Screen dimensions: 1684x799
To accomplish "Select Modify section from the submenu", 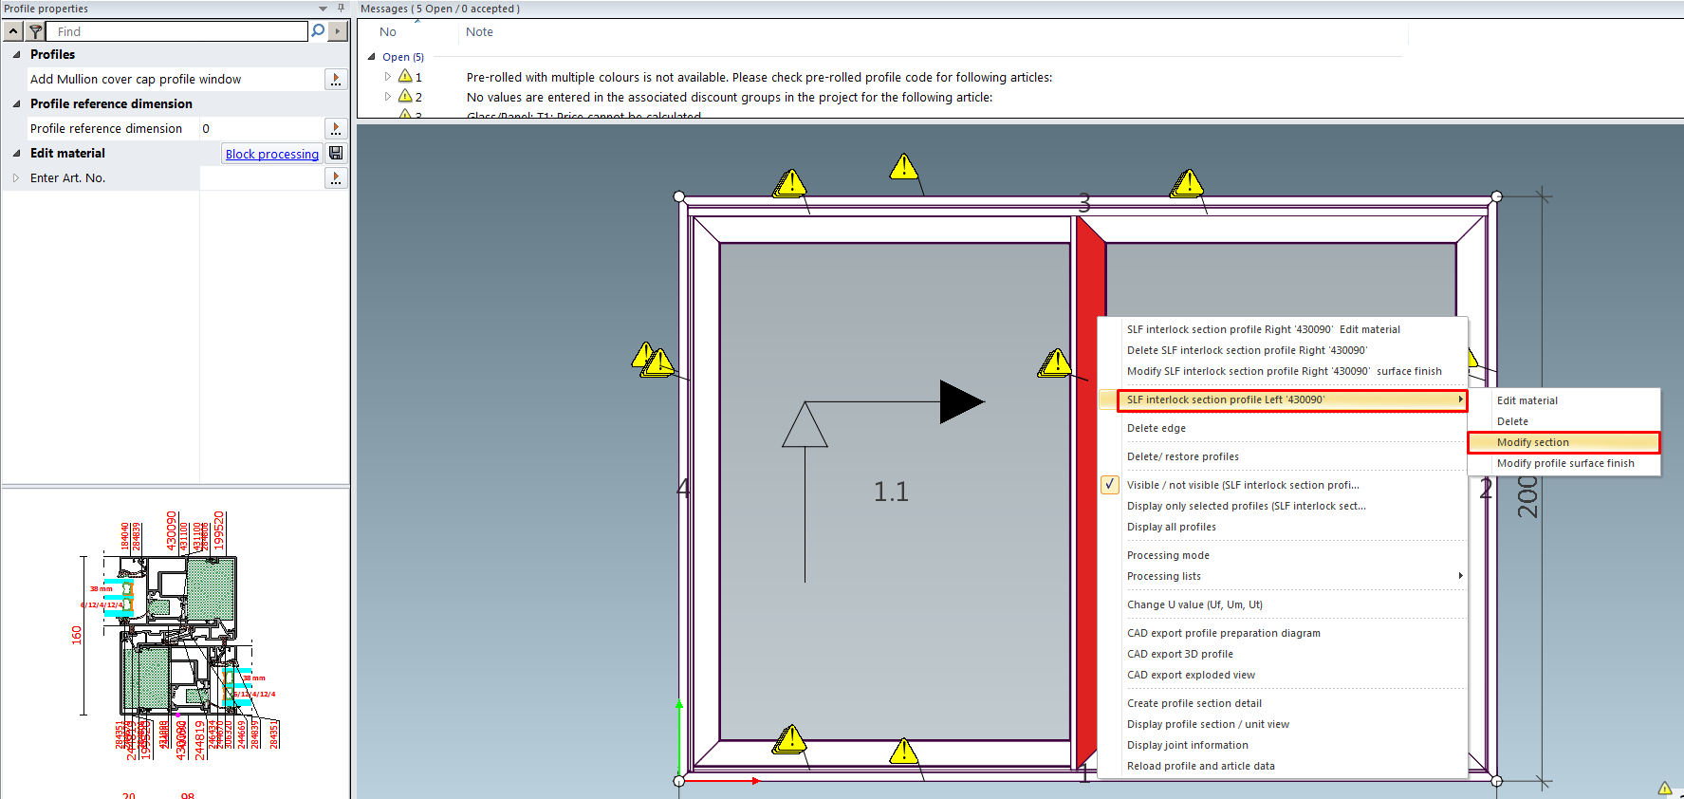I will (1532, 442).
